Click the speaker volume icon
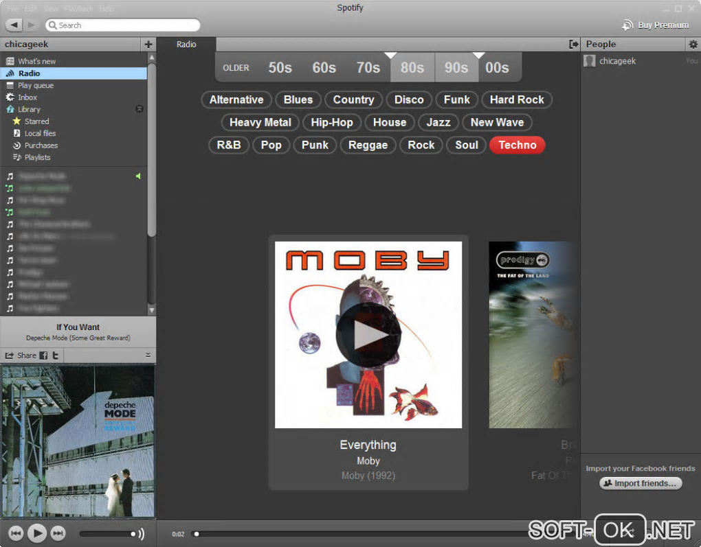 [142, 533]
